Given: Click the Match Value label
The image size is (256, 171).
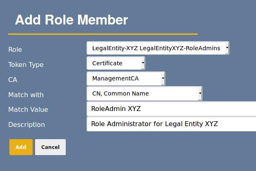Looking at the screenshot, I should (x=28, y=109).
